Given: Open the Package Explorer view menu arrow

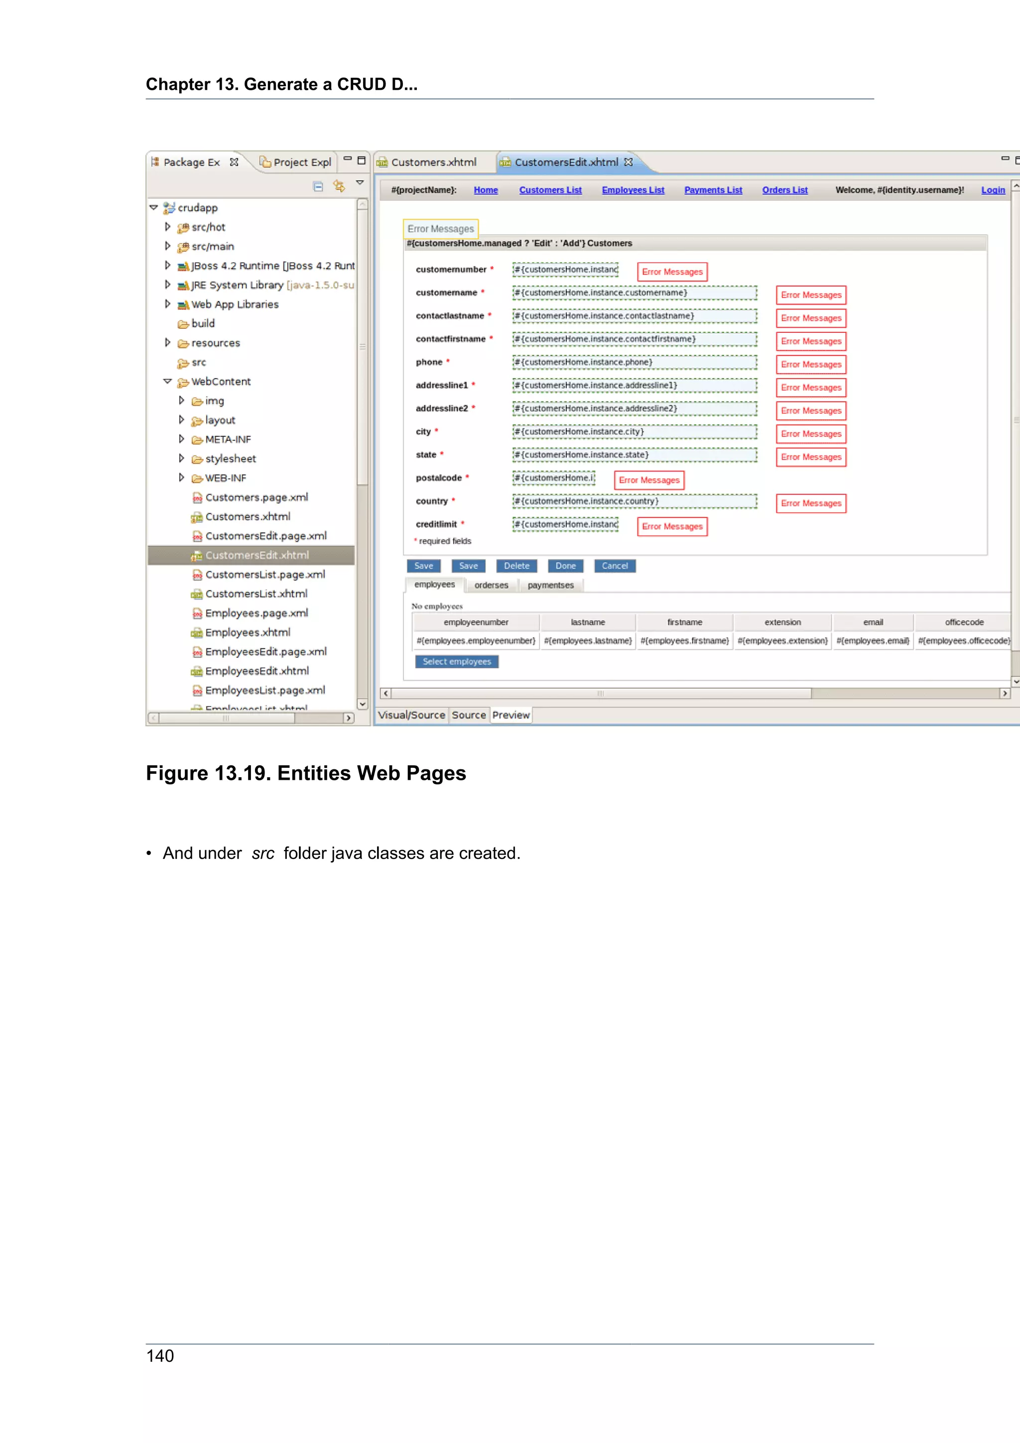Looking at the screenshot, I should (360, 183).
